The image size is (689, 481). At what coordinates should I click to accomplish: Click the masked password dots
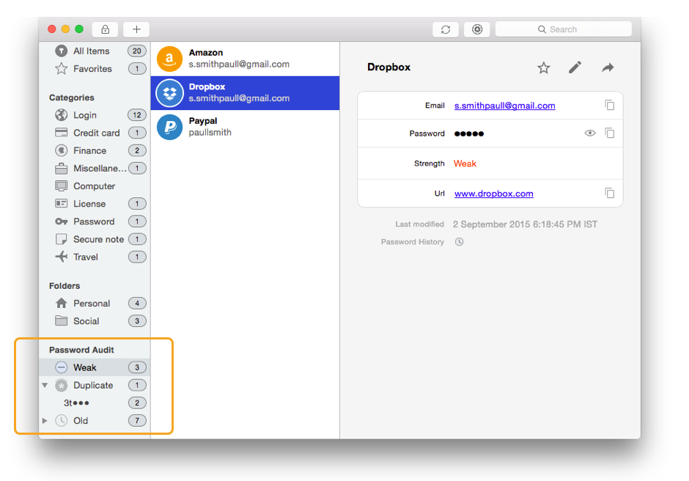point(469,133)
